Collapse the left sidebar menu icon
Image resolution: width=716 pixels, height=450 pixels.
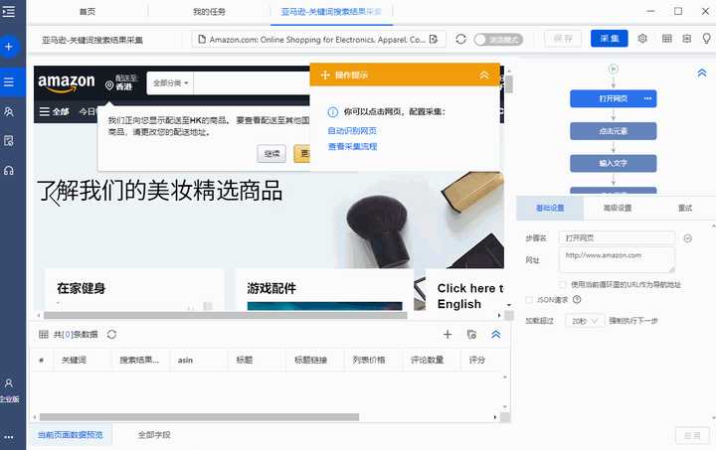point(8,11)
